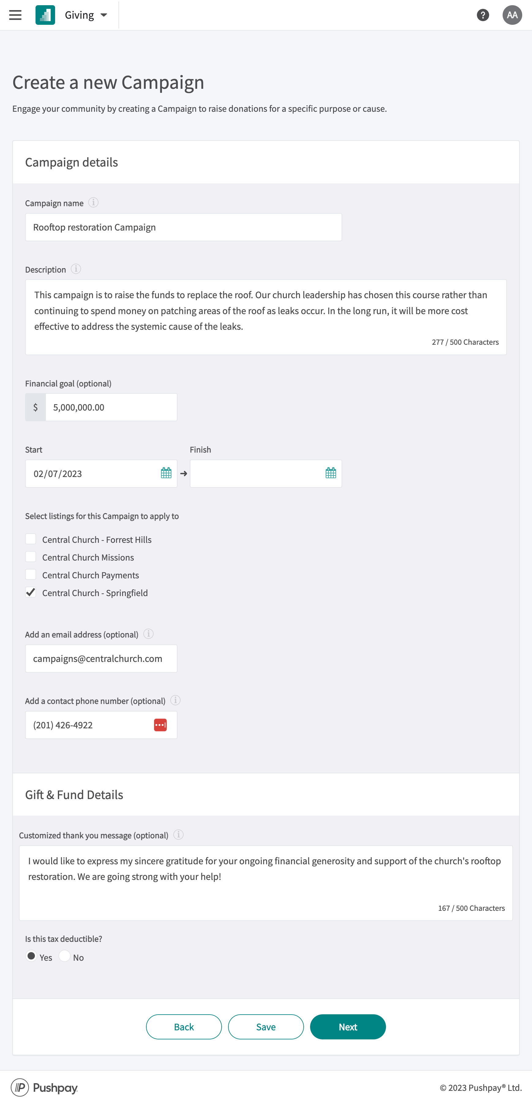Open the hamburger navigation menu
The width and height of the screenshot is (532, 1104).
click(x=15, y=15)
